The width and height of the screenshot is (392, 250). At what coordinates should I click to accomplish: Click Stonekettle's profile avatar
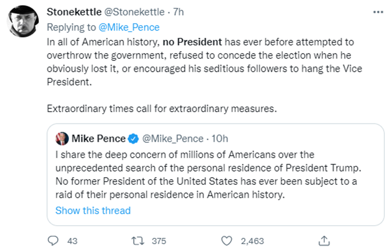pos(24,21)
